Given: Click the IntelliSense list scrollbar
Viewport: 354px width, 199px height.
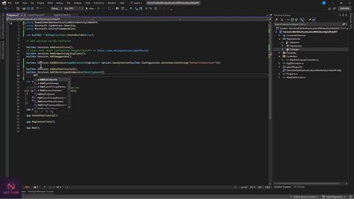Looking at the screenshot, I should [x=69, y=85].
